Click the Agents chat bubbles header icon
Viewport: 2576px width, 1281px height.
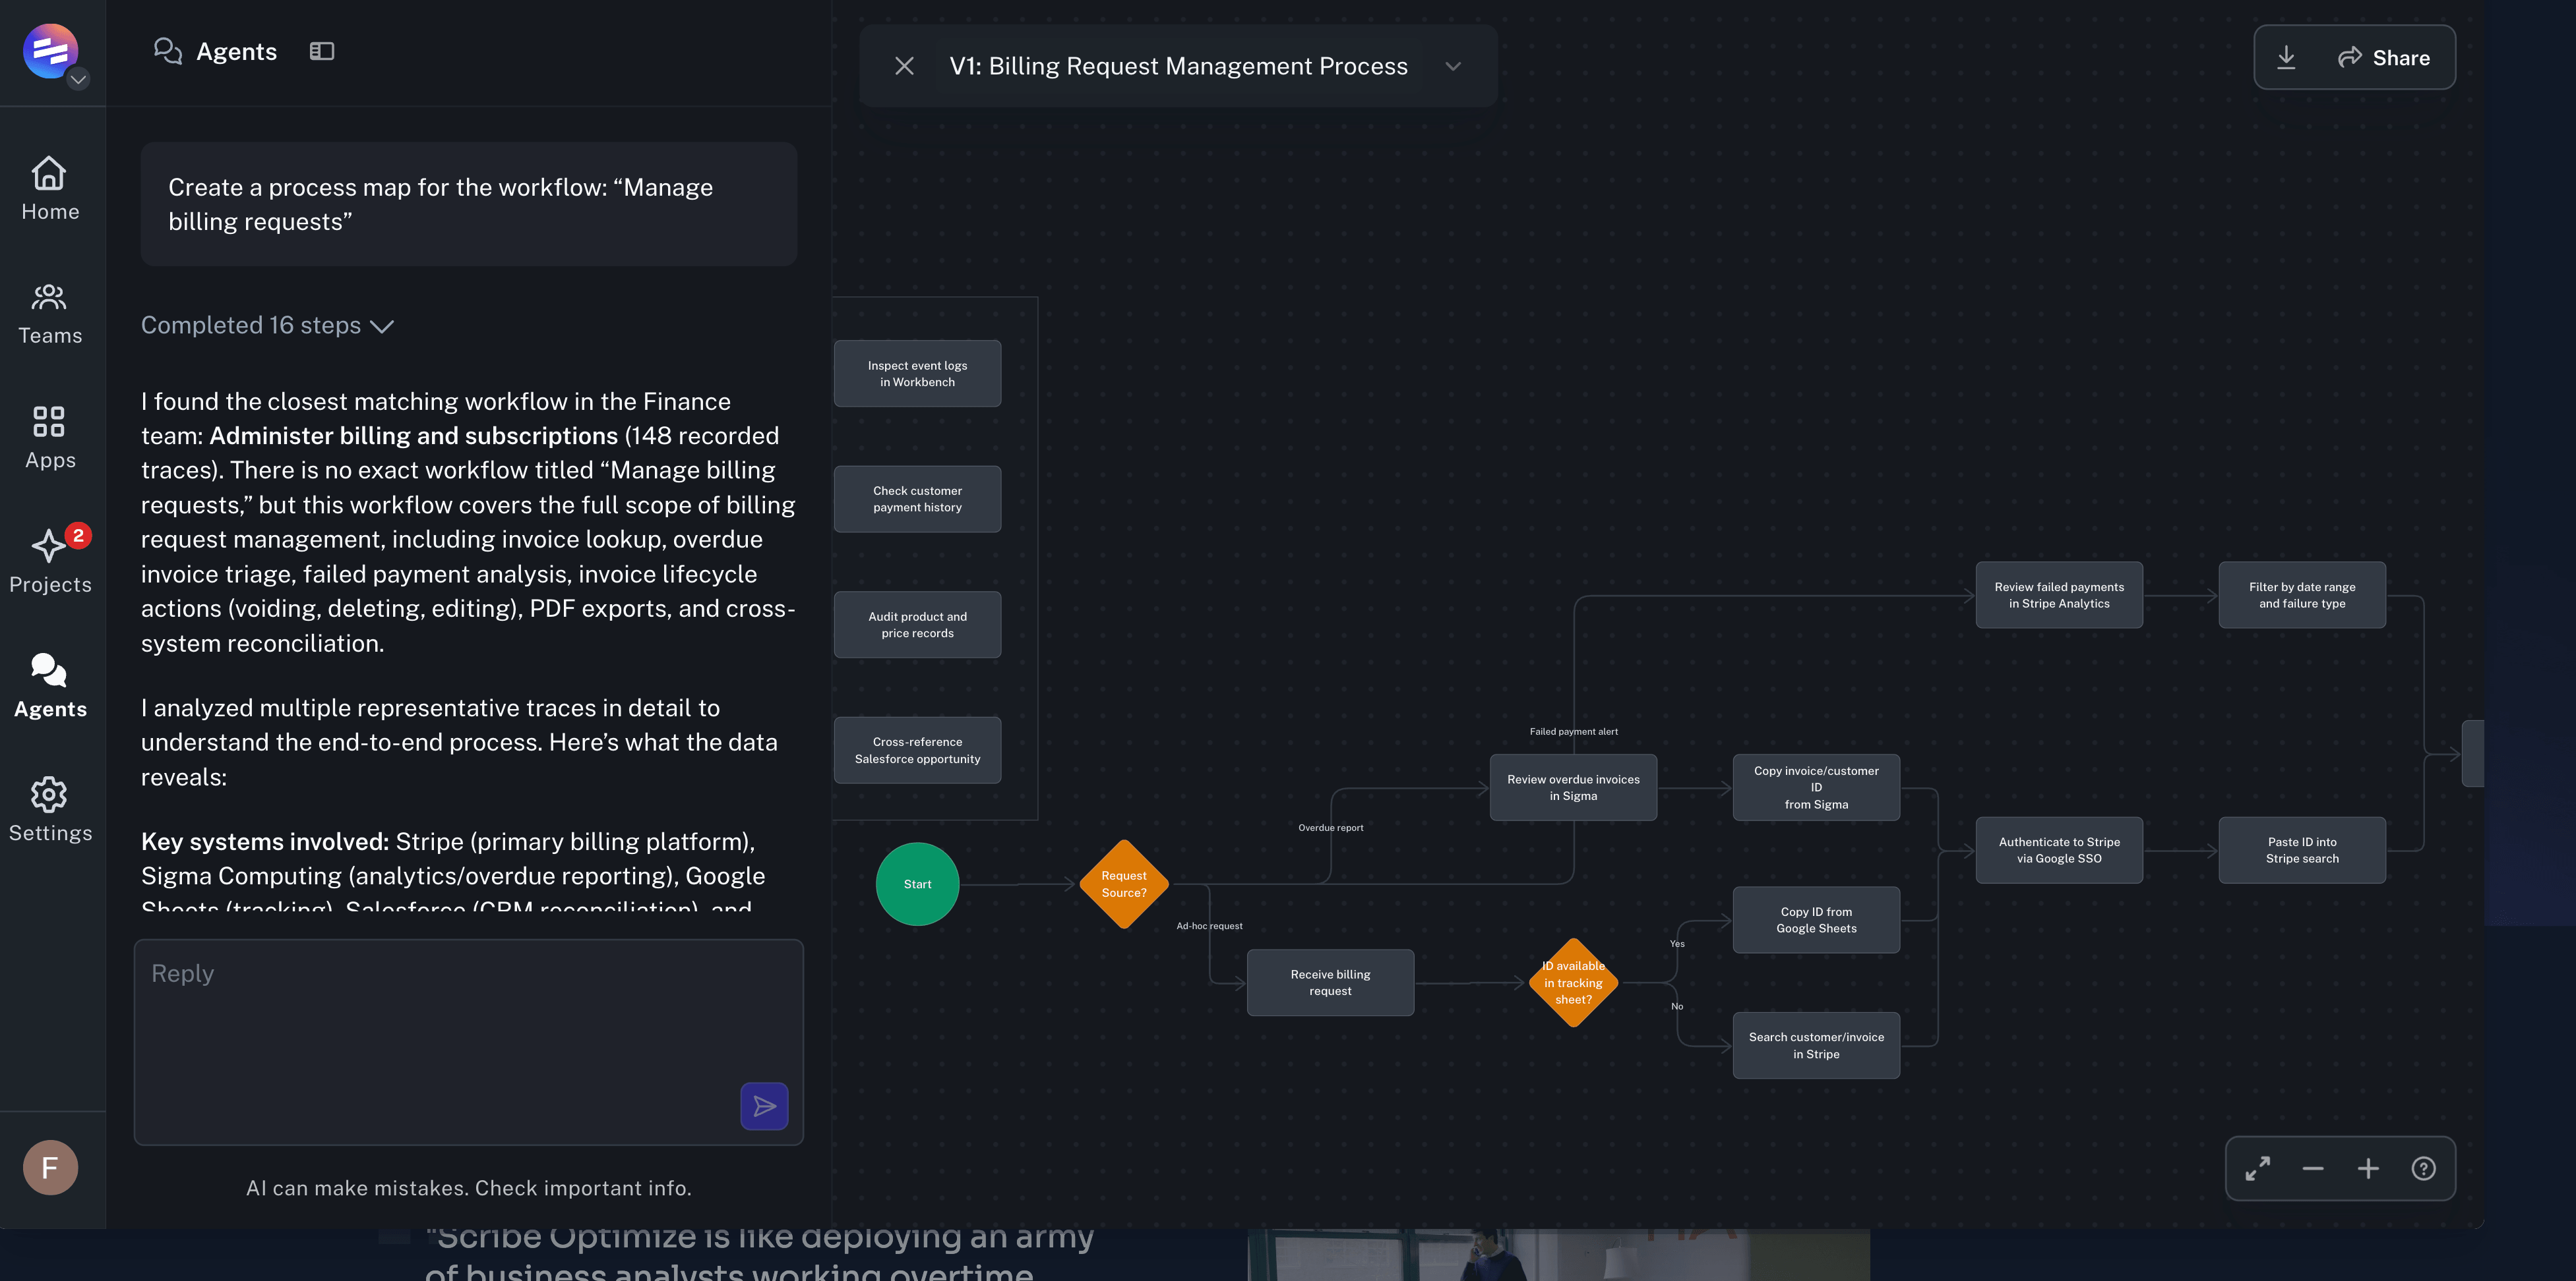click(x=167, y=51)
